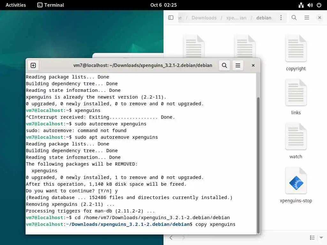The image size is (327, 245).
Task: Open the Terminal app menu in top bar
Action: (51, 5)
